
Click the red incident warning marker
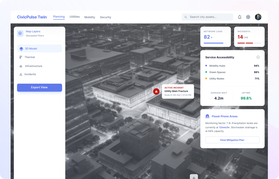(x=156, y=91)
